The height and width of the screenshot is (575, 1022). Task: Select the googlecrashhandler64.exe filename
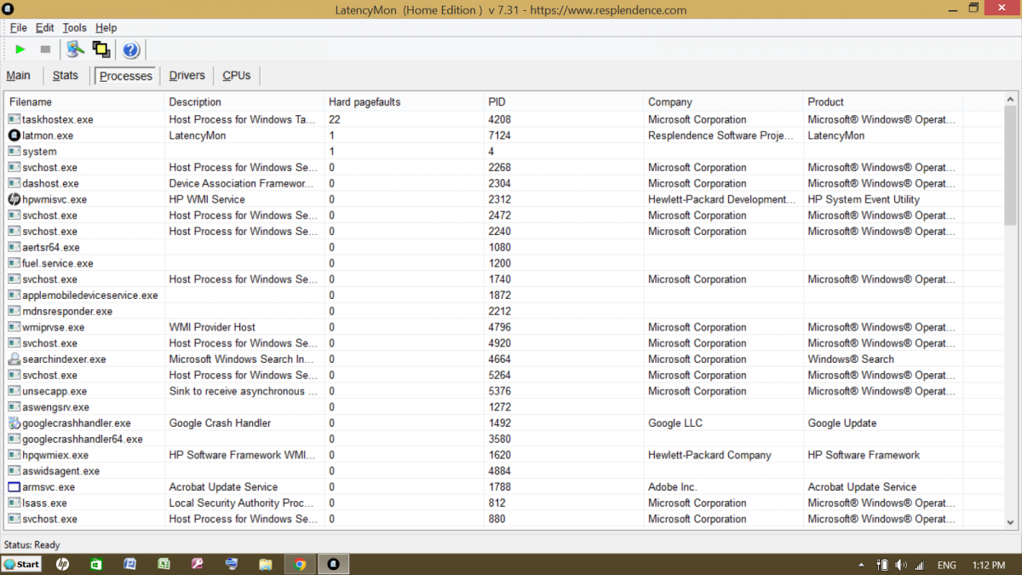coord(83,440)
